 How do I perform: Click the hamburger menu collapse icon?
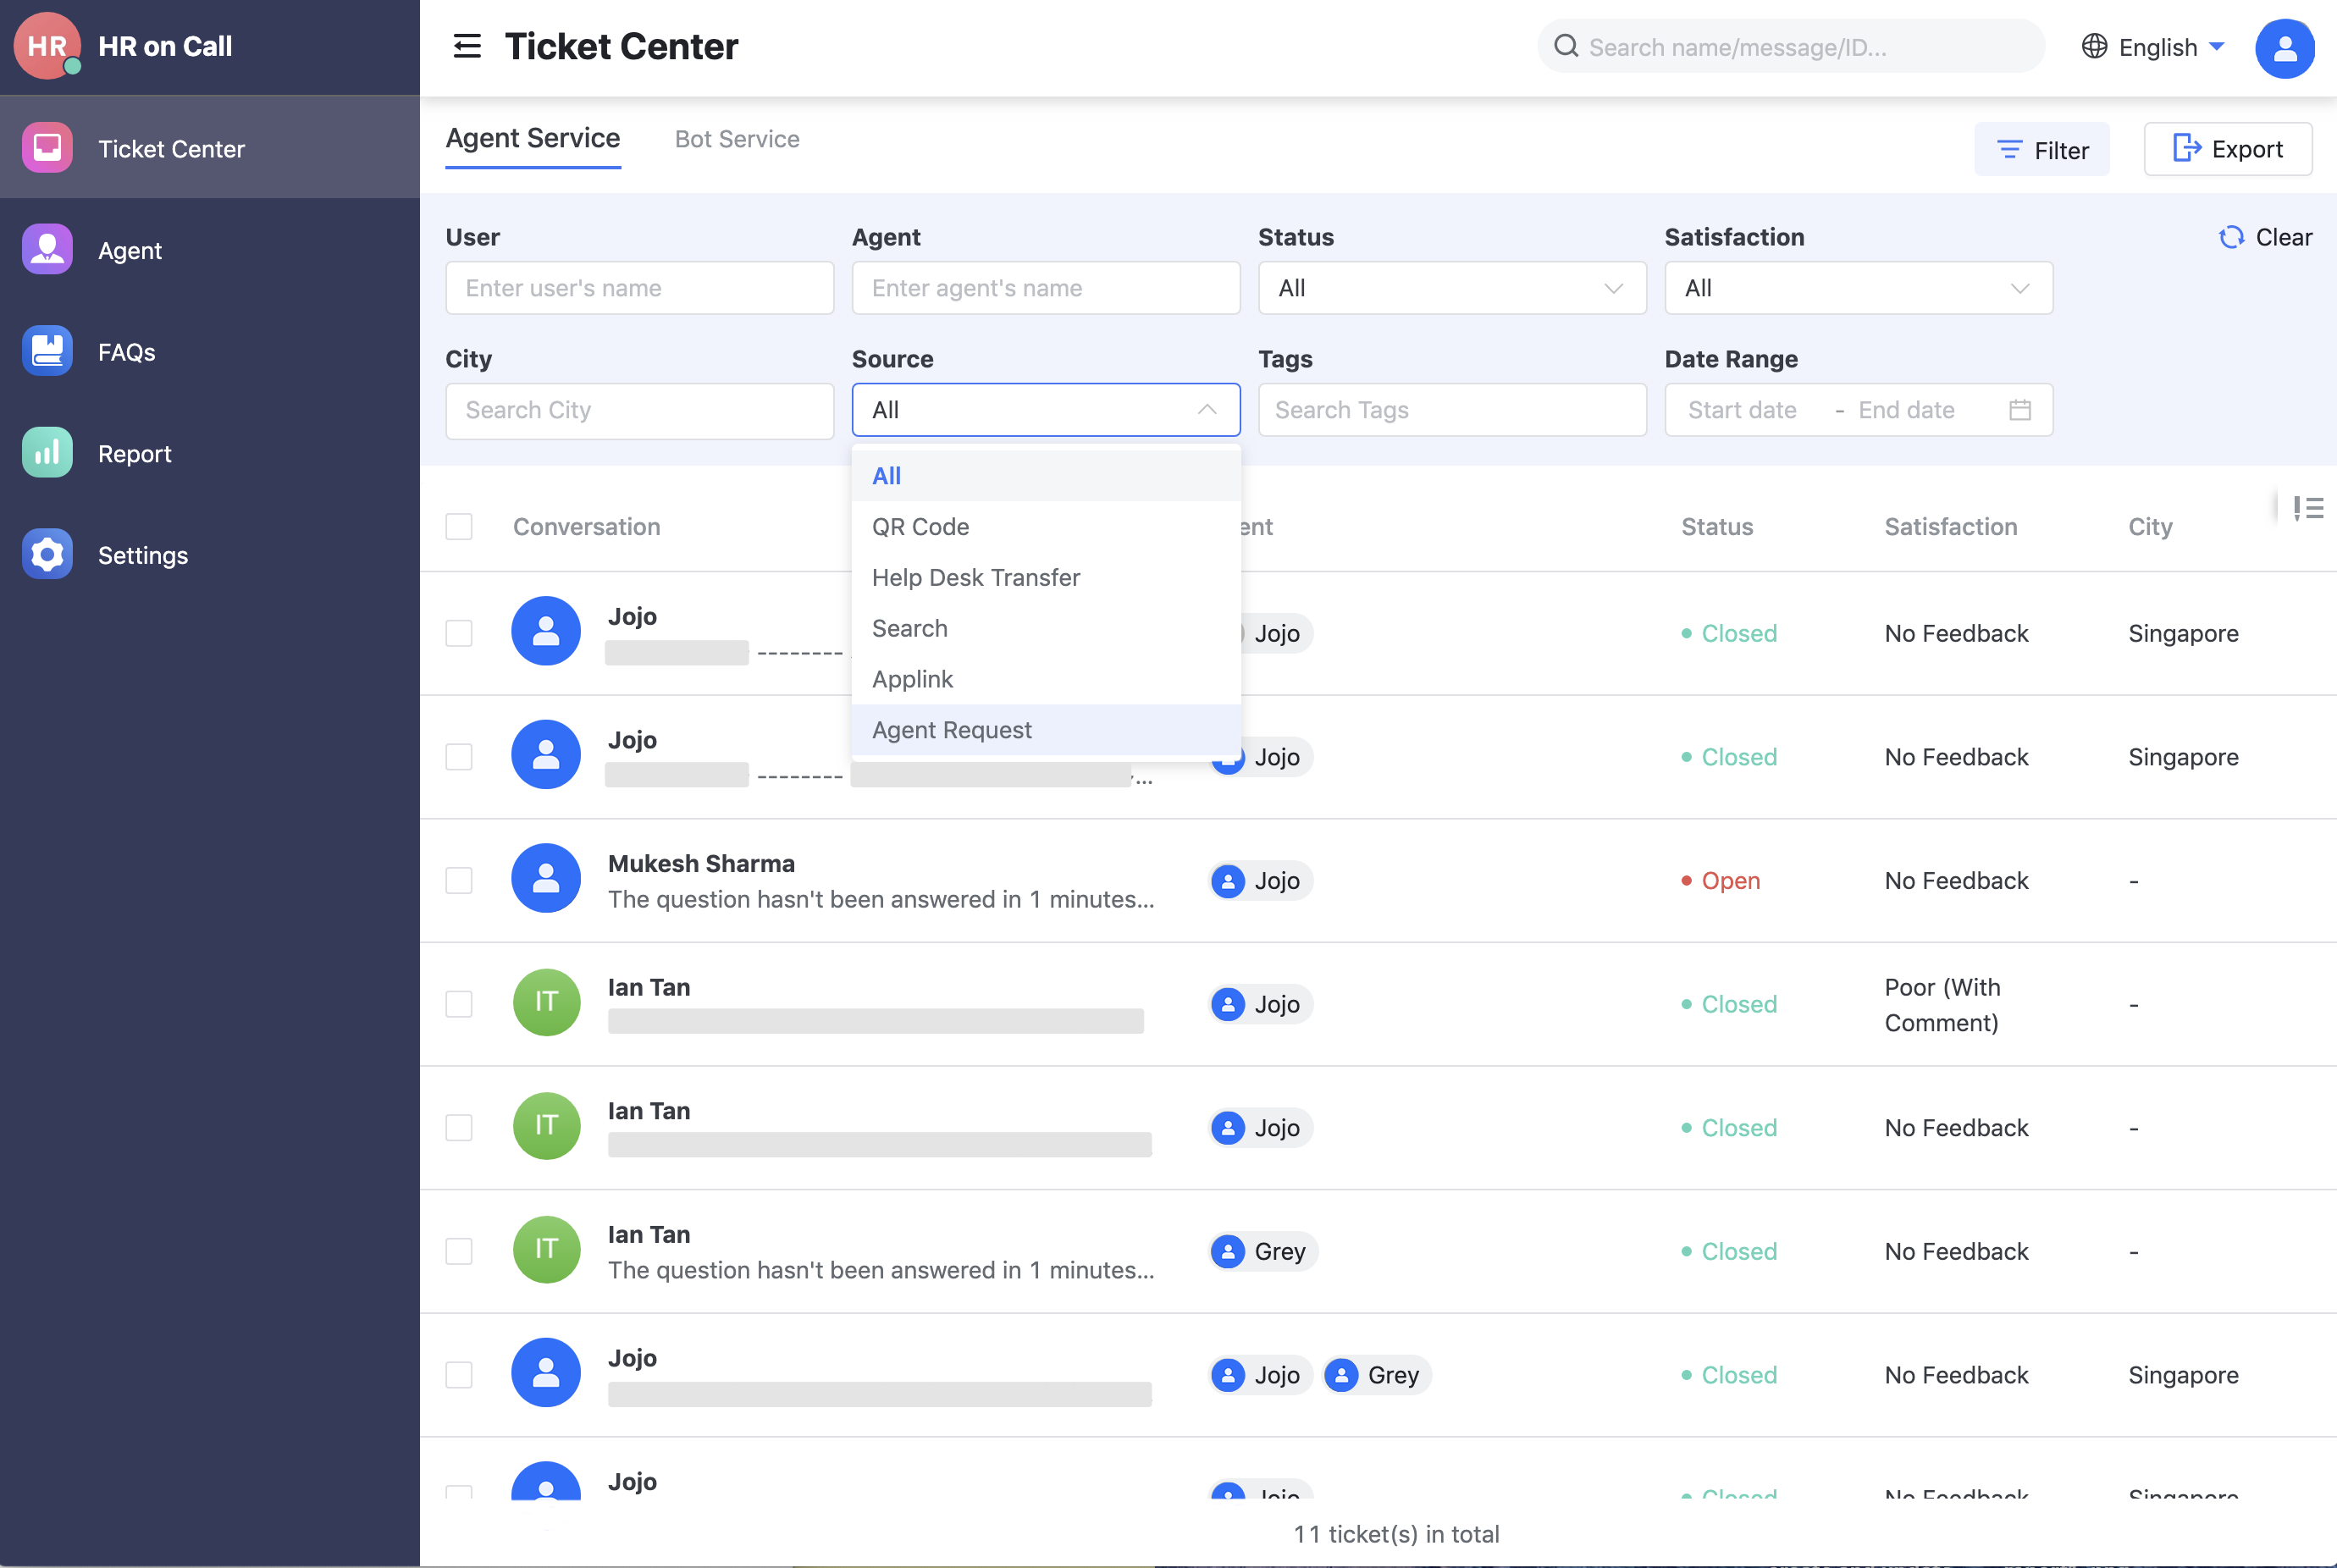(467, 46)
